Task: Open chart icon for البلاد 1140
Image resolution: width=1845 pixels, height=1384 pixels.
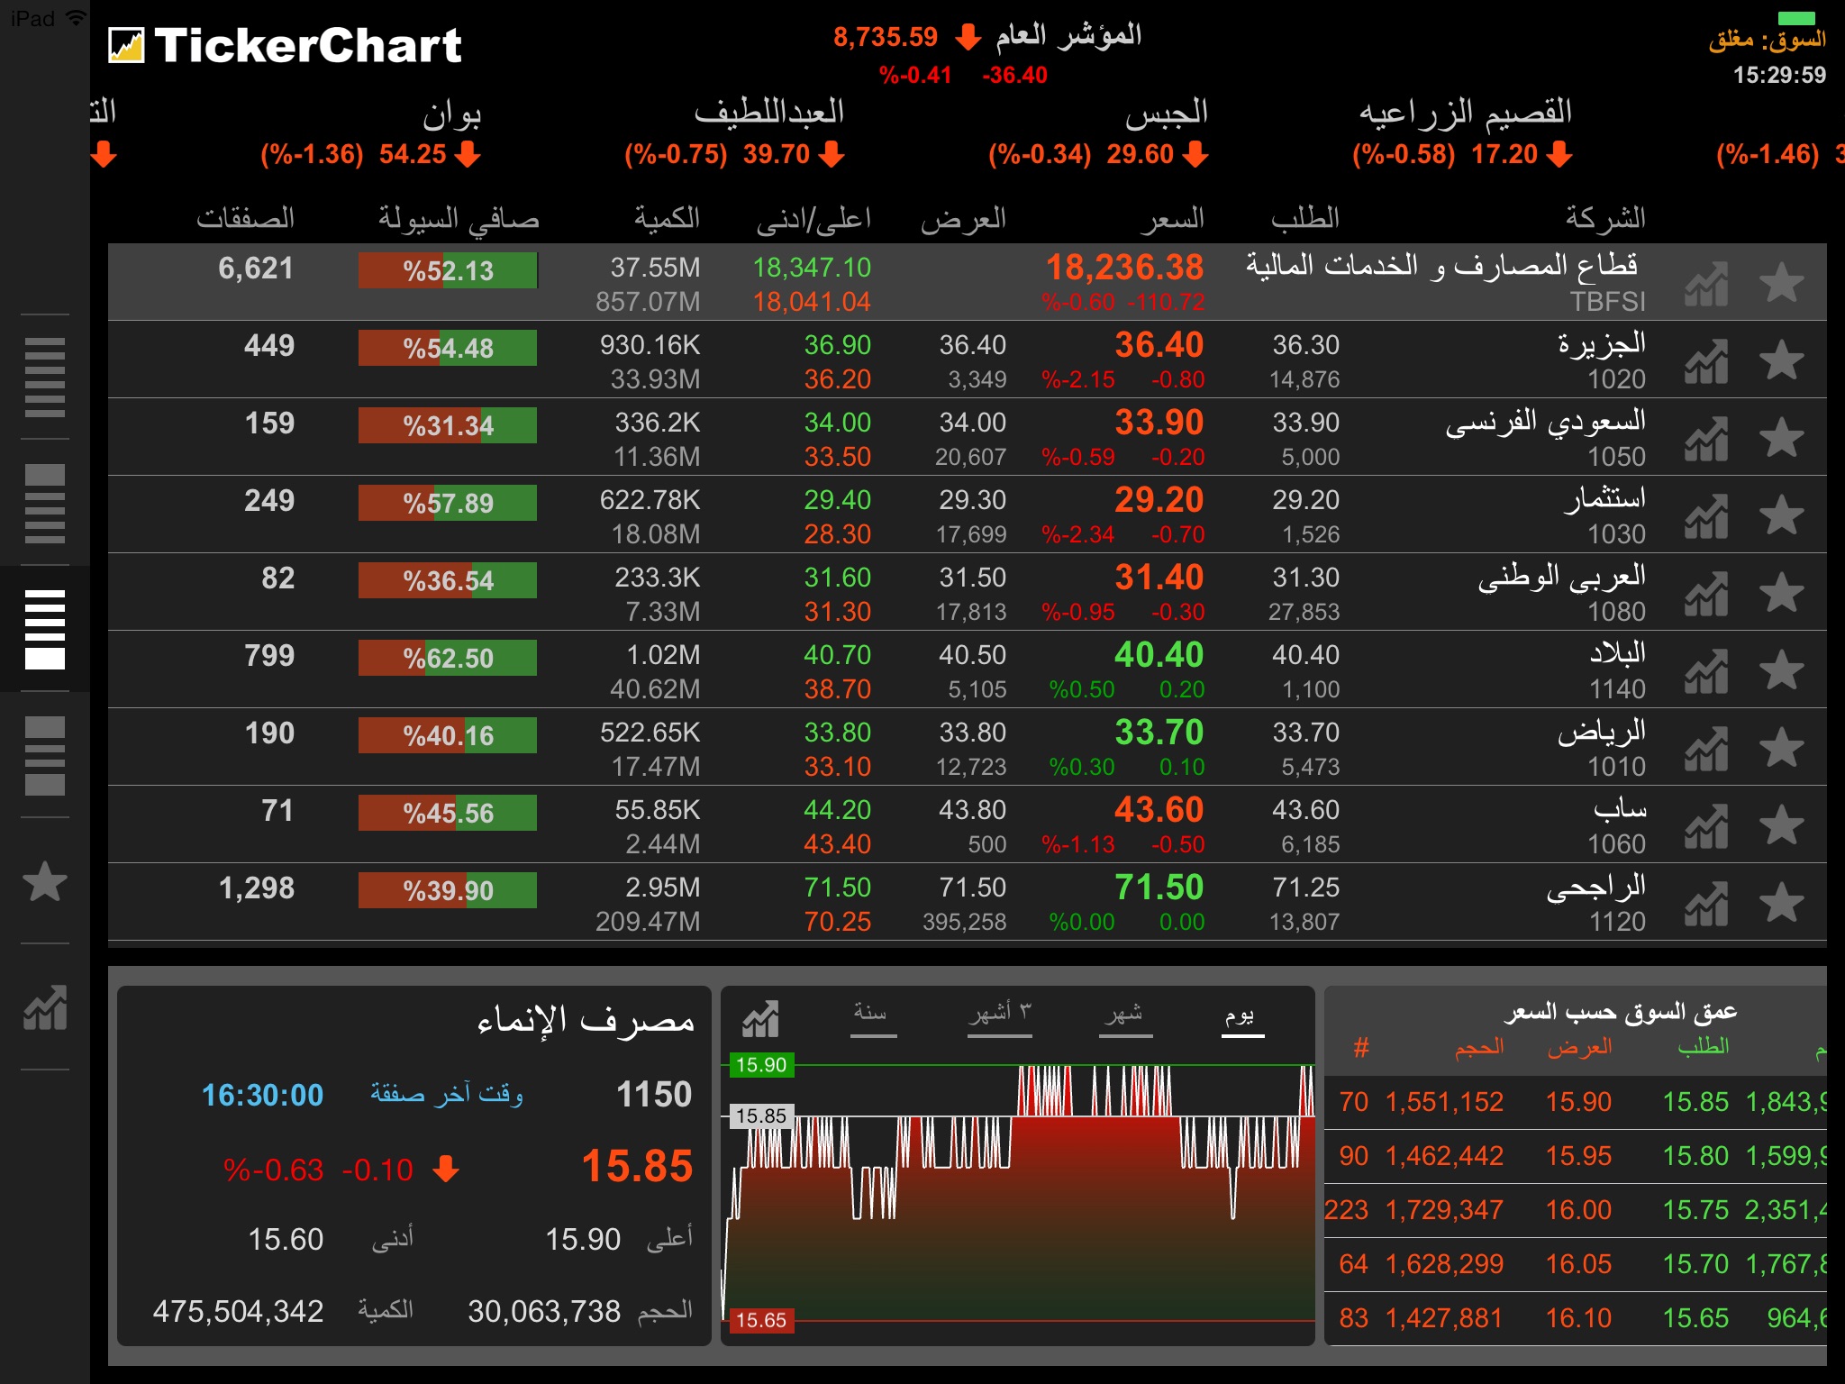Action: point(1706,671)
